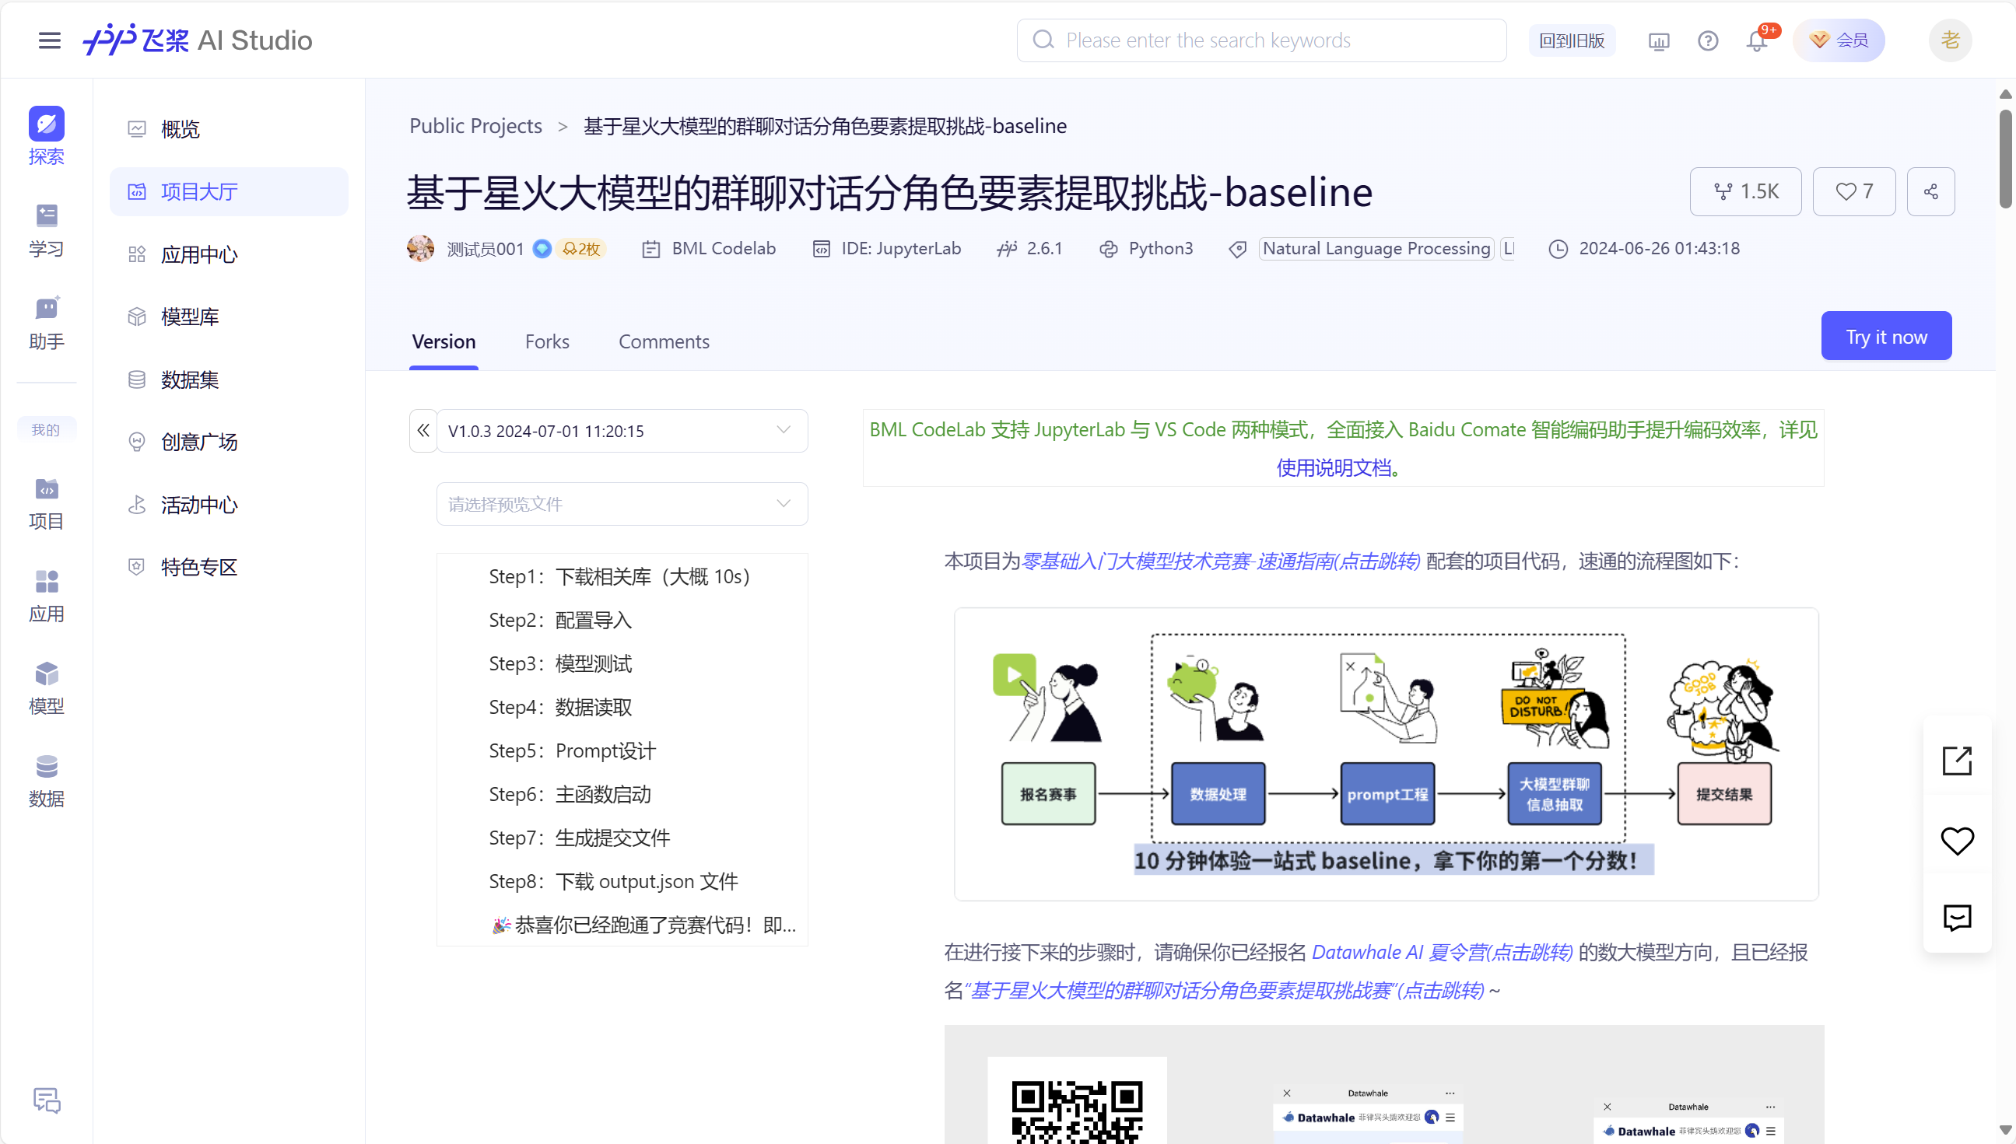Click the Try it now button

(x=1885, y=335)
